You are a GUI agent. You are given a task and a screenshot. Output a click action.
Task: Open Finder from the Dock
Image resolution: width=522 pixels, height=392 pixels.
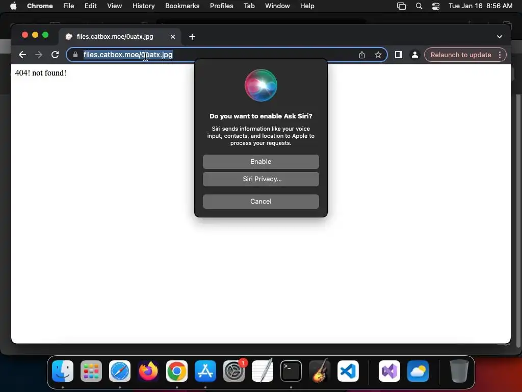pos(63,371)
